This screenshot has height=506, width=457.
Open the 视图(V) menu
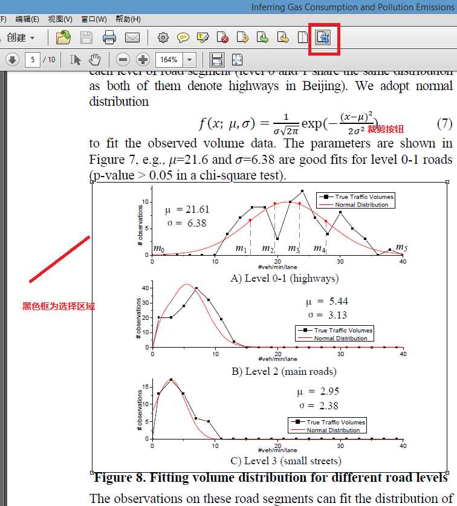coord(60,19)
